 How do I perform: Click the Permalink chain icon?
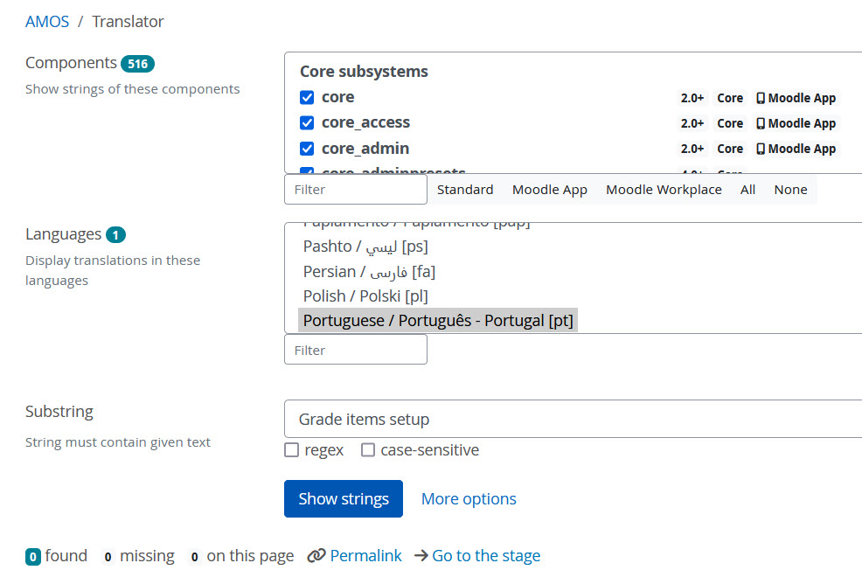[x=316, y=555]
